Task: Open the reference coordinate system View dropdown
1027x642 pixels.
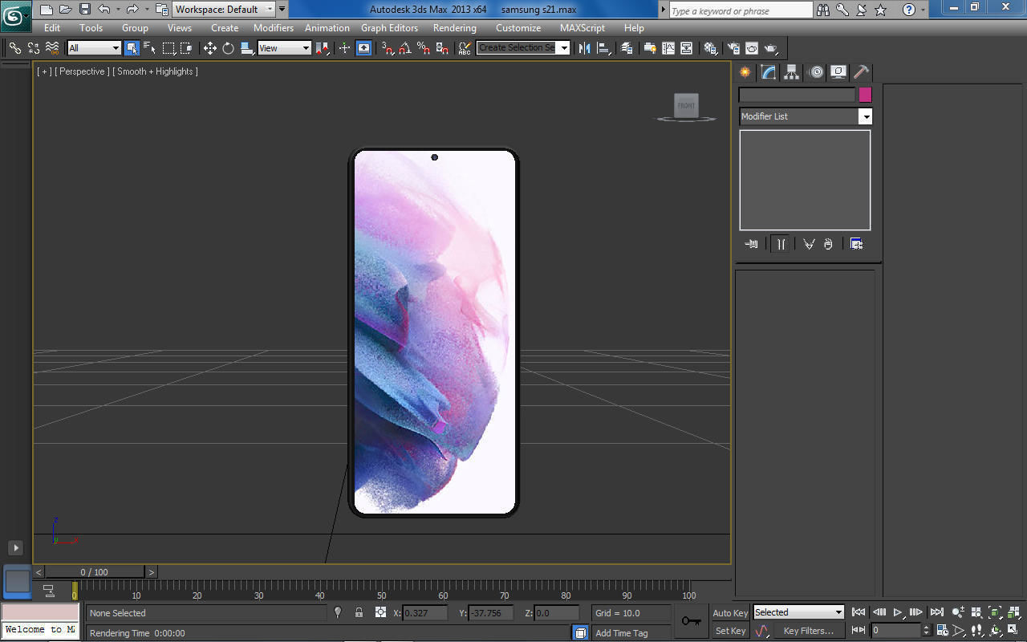Action: click(x=284, y=48)
